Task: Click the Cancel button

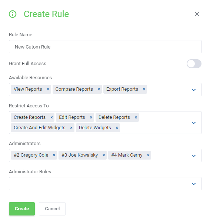Action: click(52, 209)
